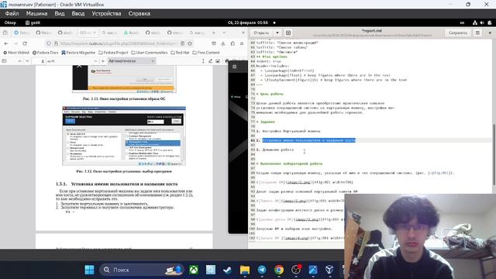Open Photos app from taskbar
Viewport: 496px width, 279px height.
click(313, 270)
